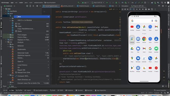Open the Profiler tool window
Viewport: 170px width, 96px height.
click(x=19, y=90)
